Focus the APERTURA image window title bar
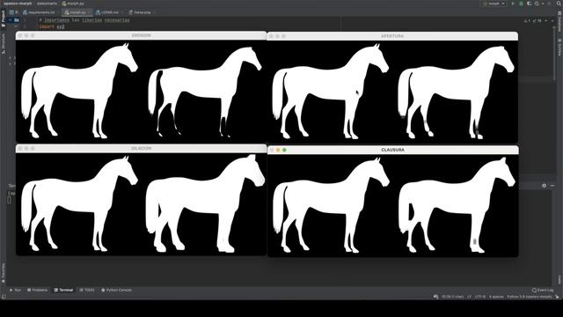The height and width of the screenshot is (317, 563). [392, 36]
